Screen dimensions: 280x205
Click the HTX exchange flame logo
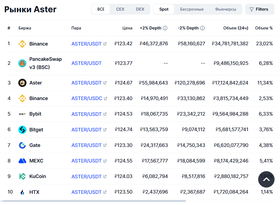[22, 192]
